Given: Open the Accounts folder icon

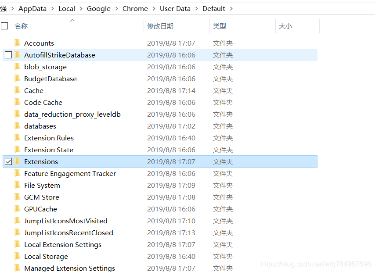Looking at the screenshot, I should (17, 43).
